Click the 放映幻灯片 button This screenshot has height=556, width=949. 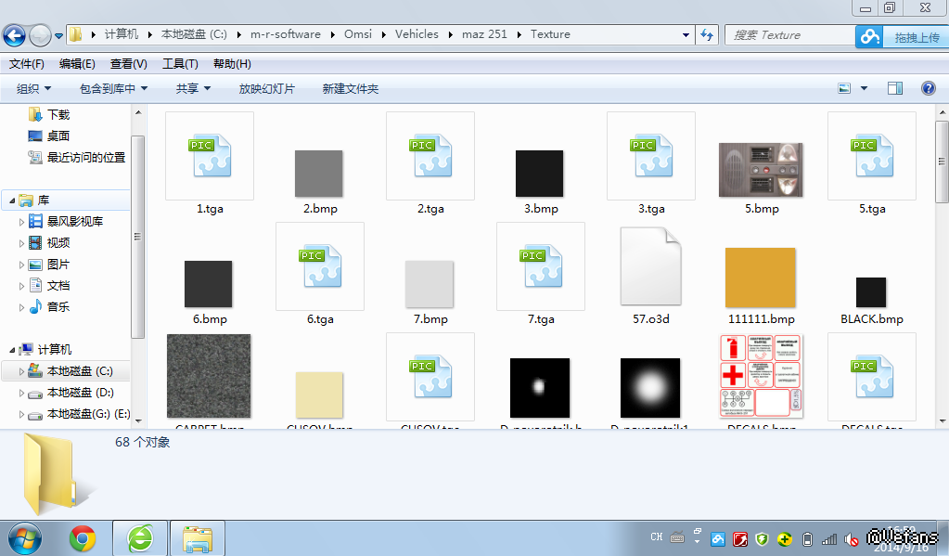(x=266, y=88)
